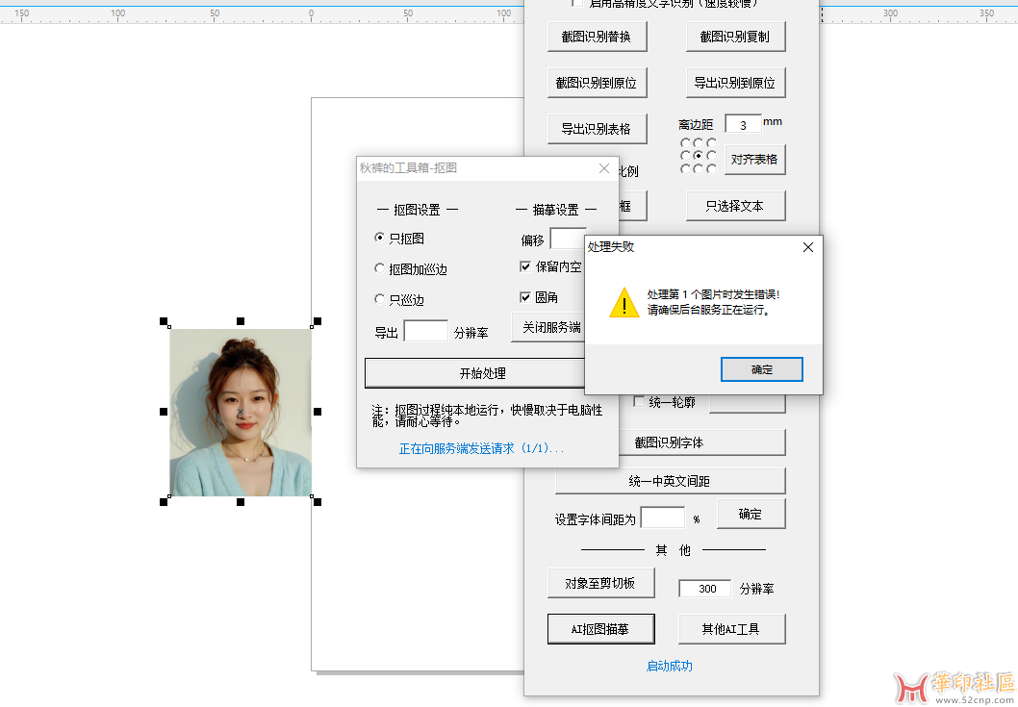
Task: Click the 设置字体间距为 percentage input field
Action: [662, 518]
